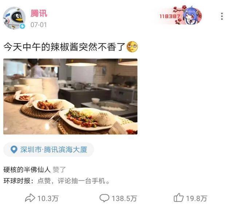Click the comment bubble icon

[104, 198]
